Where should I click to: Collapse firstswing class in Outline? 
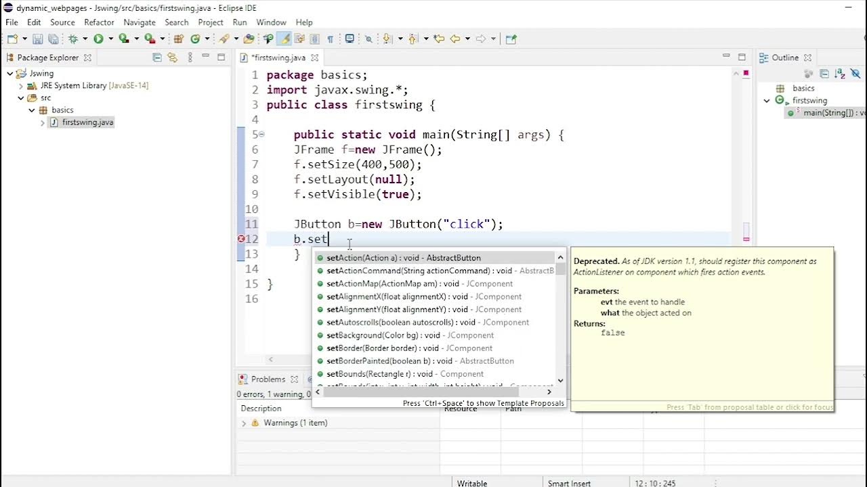pyautogui.click(x=767, y=101)
